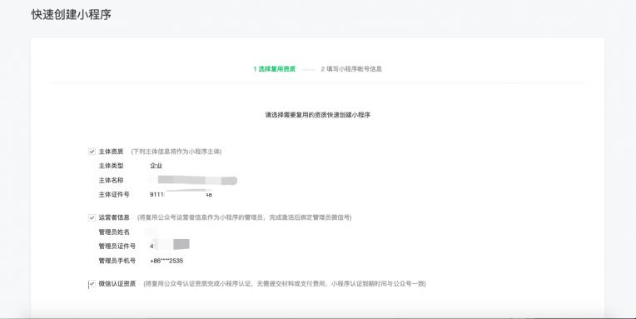Click the hint about 复用公众号运营者信息
Viewport: 636px width, 319px height.
[244, 217]
